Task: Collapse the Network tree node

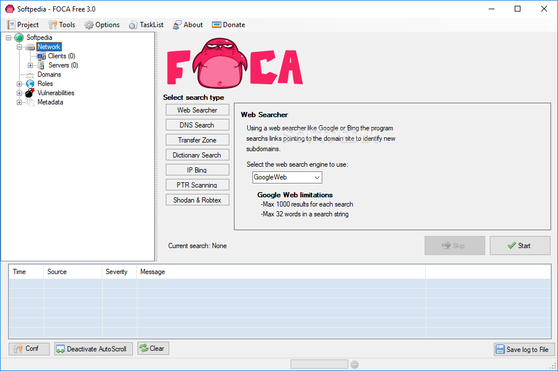Action: [19, 47]
